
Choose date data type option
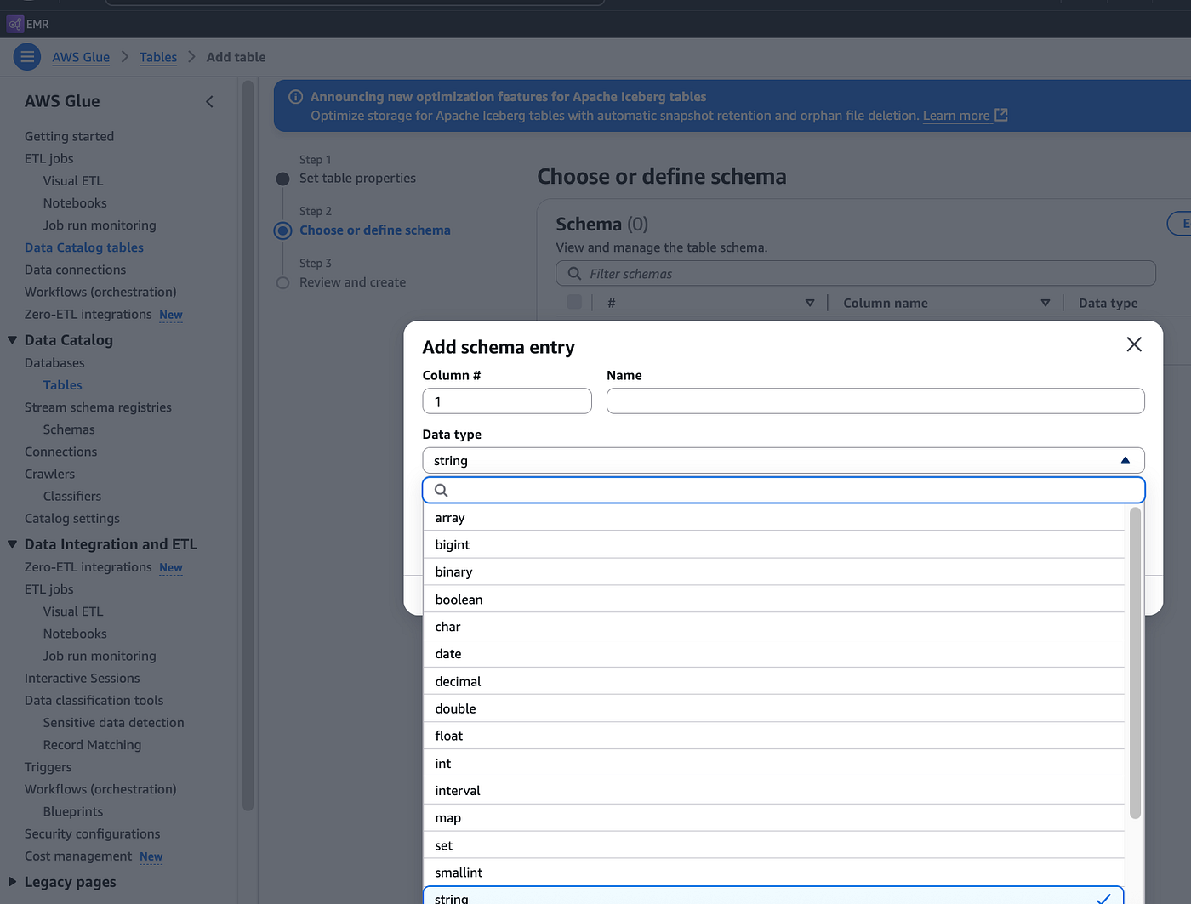774,654
